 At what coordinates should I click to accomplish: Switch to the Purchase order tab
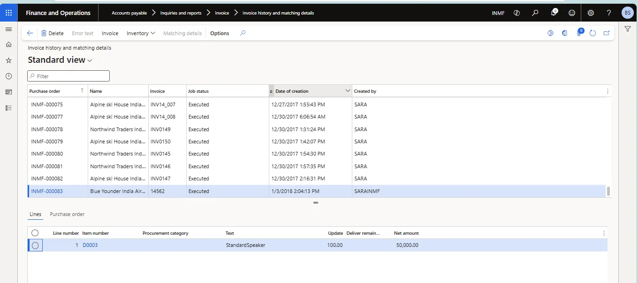pos(67,214)
